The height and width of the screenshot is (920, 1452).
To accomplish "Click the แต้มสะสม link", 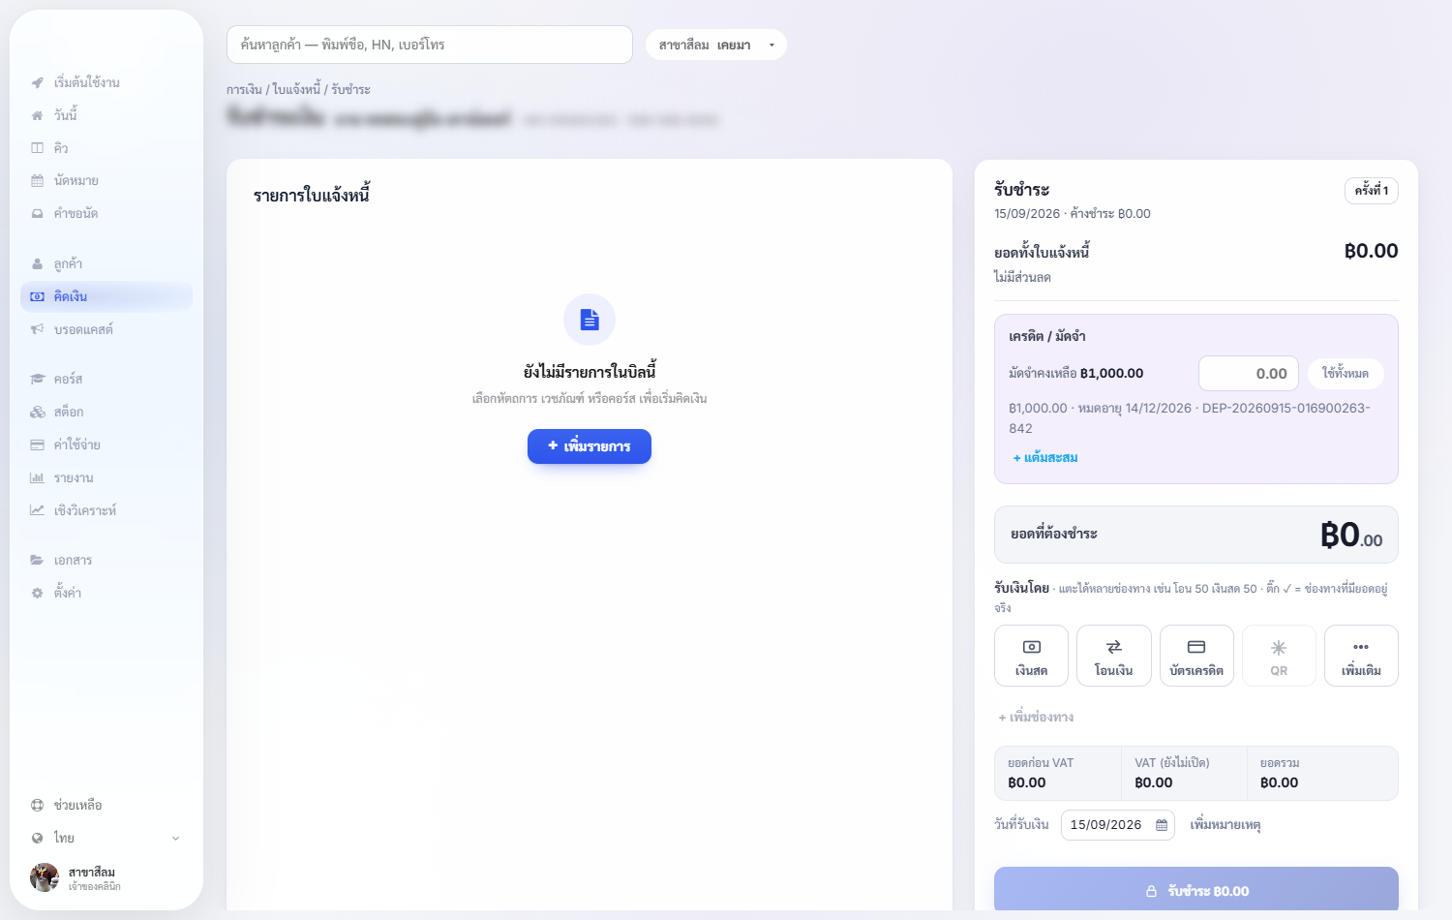I will 1045,458.
